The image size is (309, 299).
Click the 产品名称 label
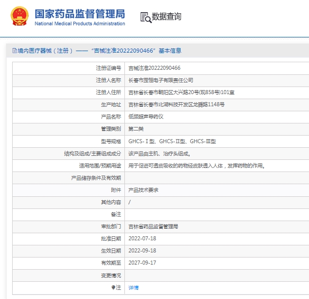point(111,117)
